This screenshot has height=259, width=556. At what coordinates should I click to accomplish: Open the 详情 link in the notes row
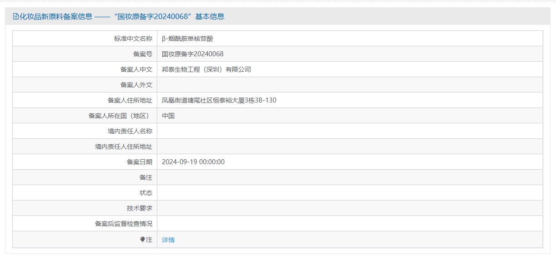168,240
